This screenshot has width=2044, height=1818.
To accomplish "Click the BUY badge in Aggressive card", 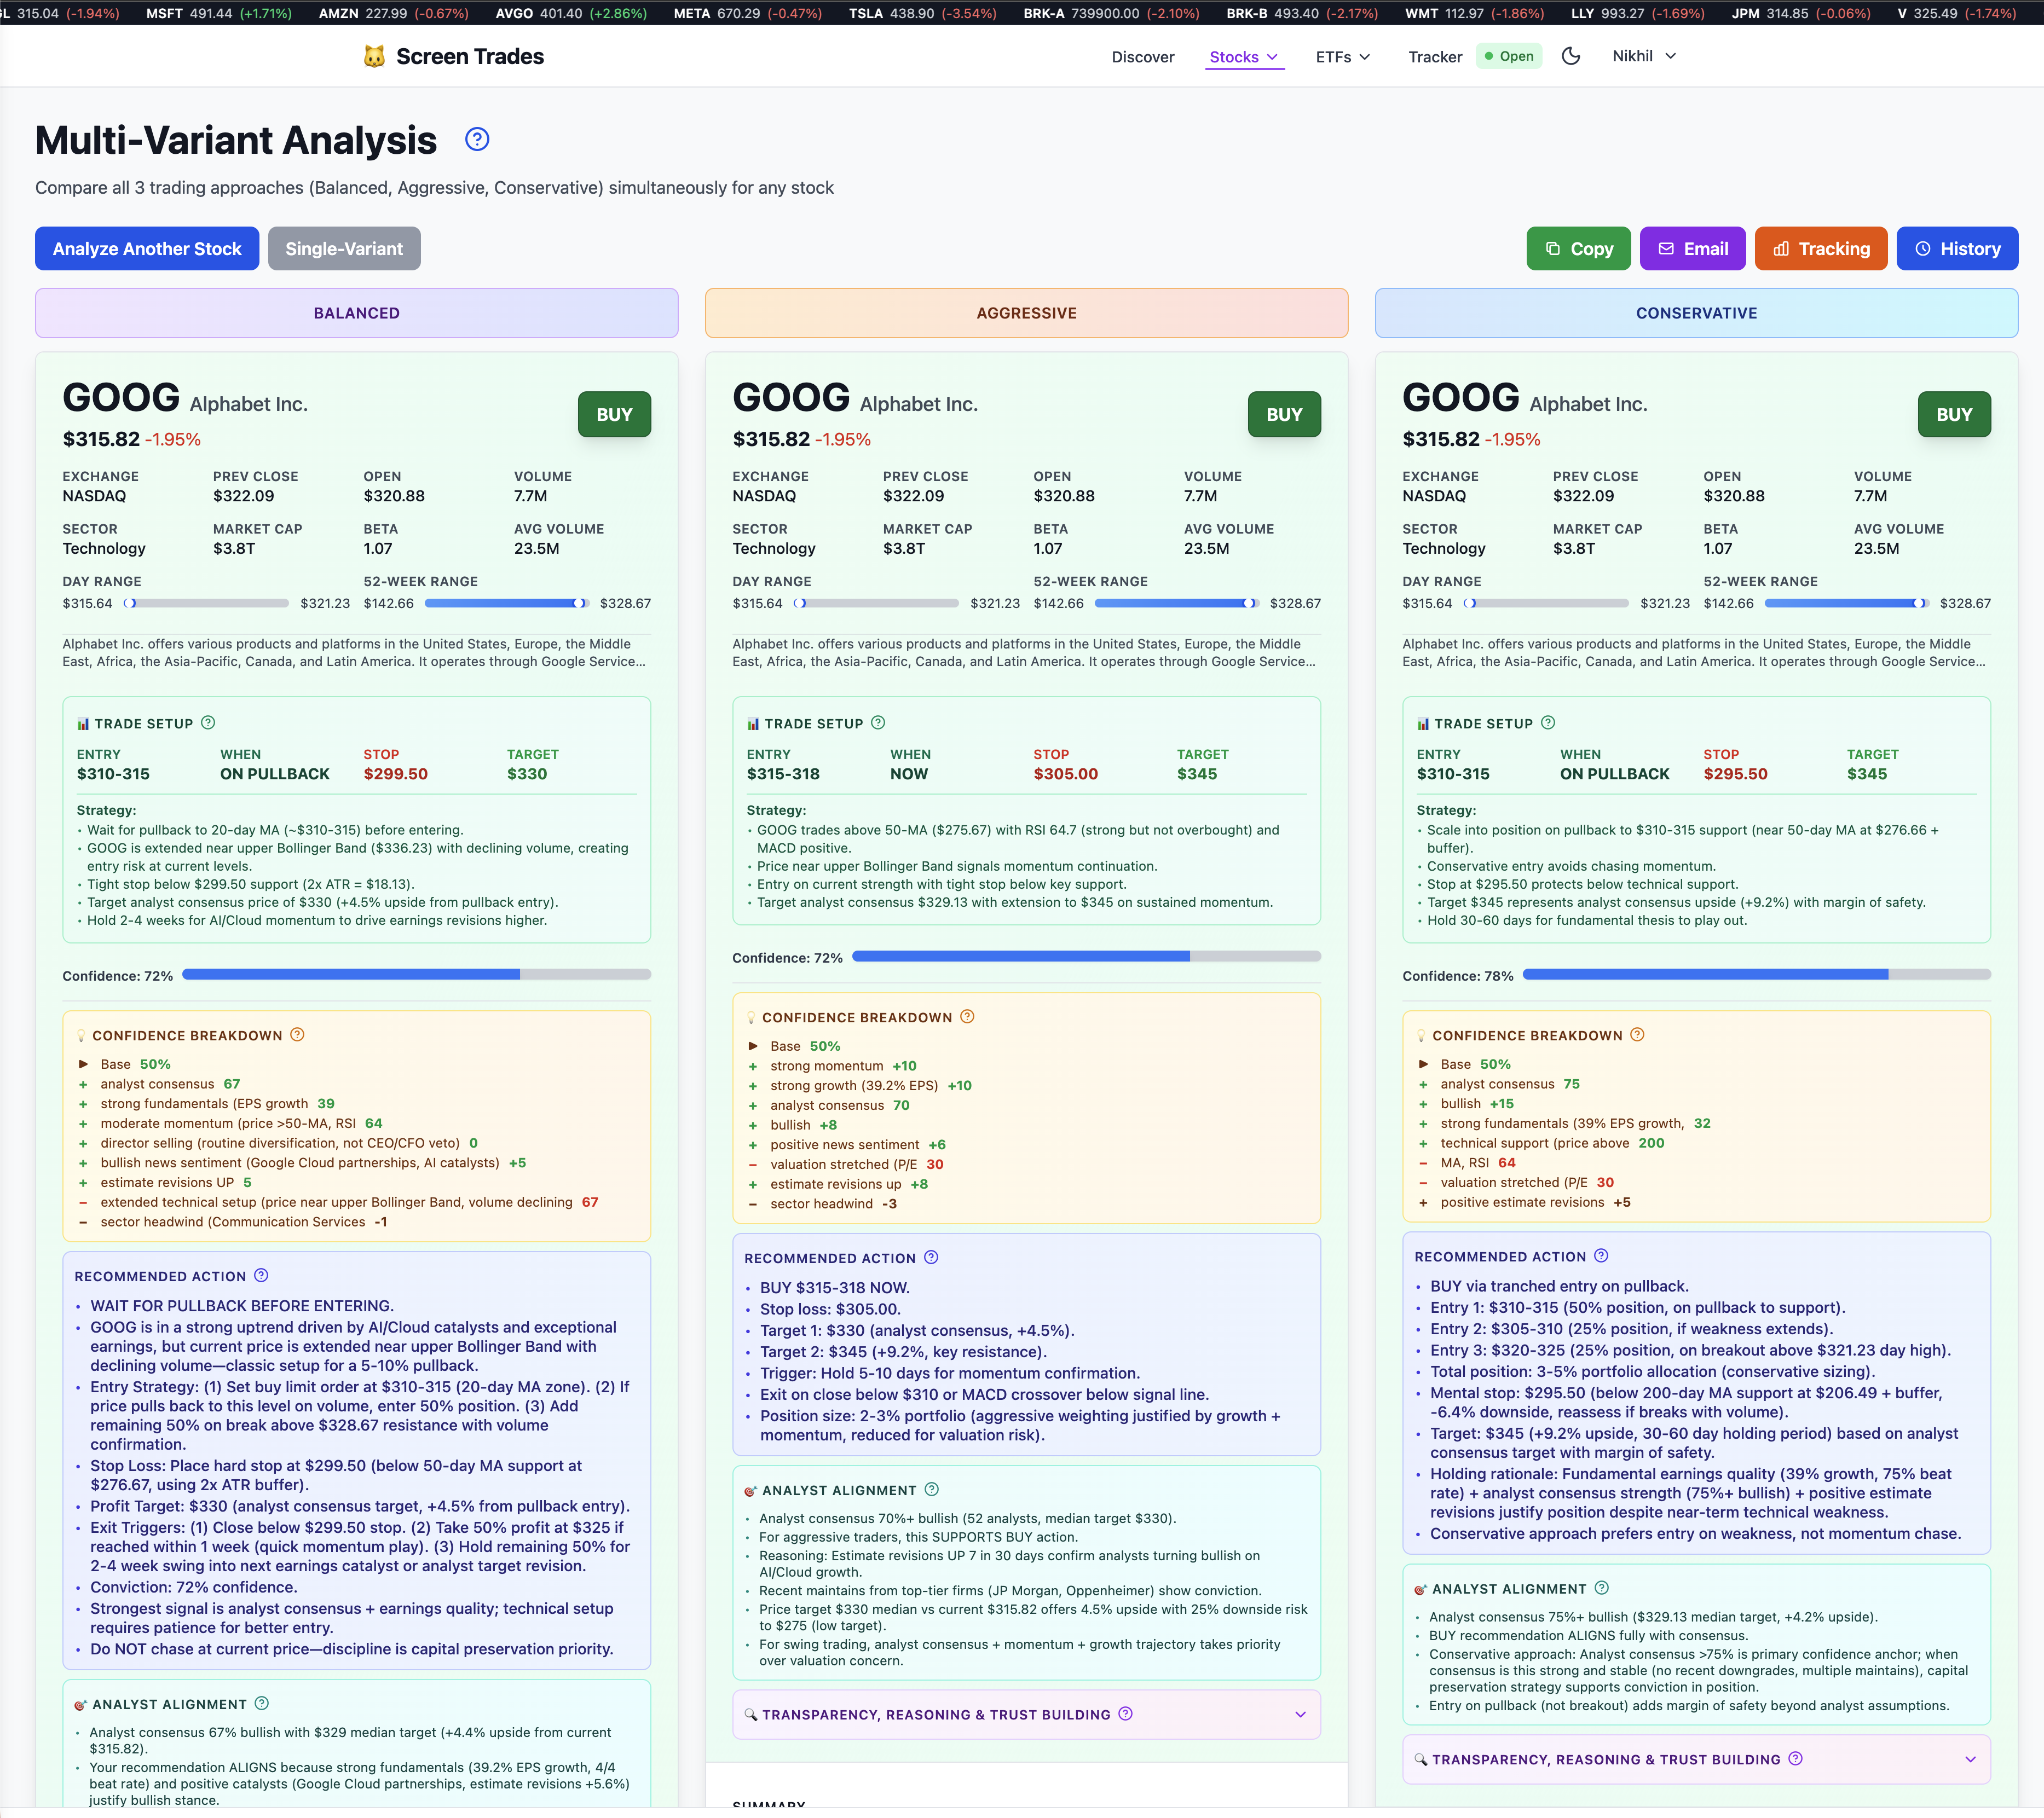I will (1284, 414).
